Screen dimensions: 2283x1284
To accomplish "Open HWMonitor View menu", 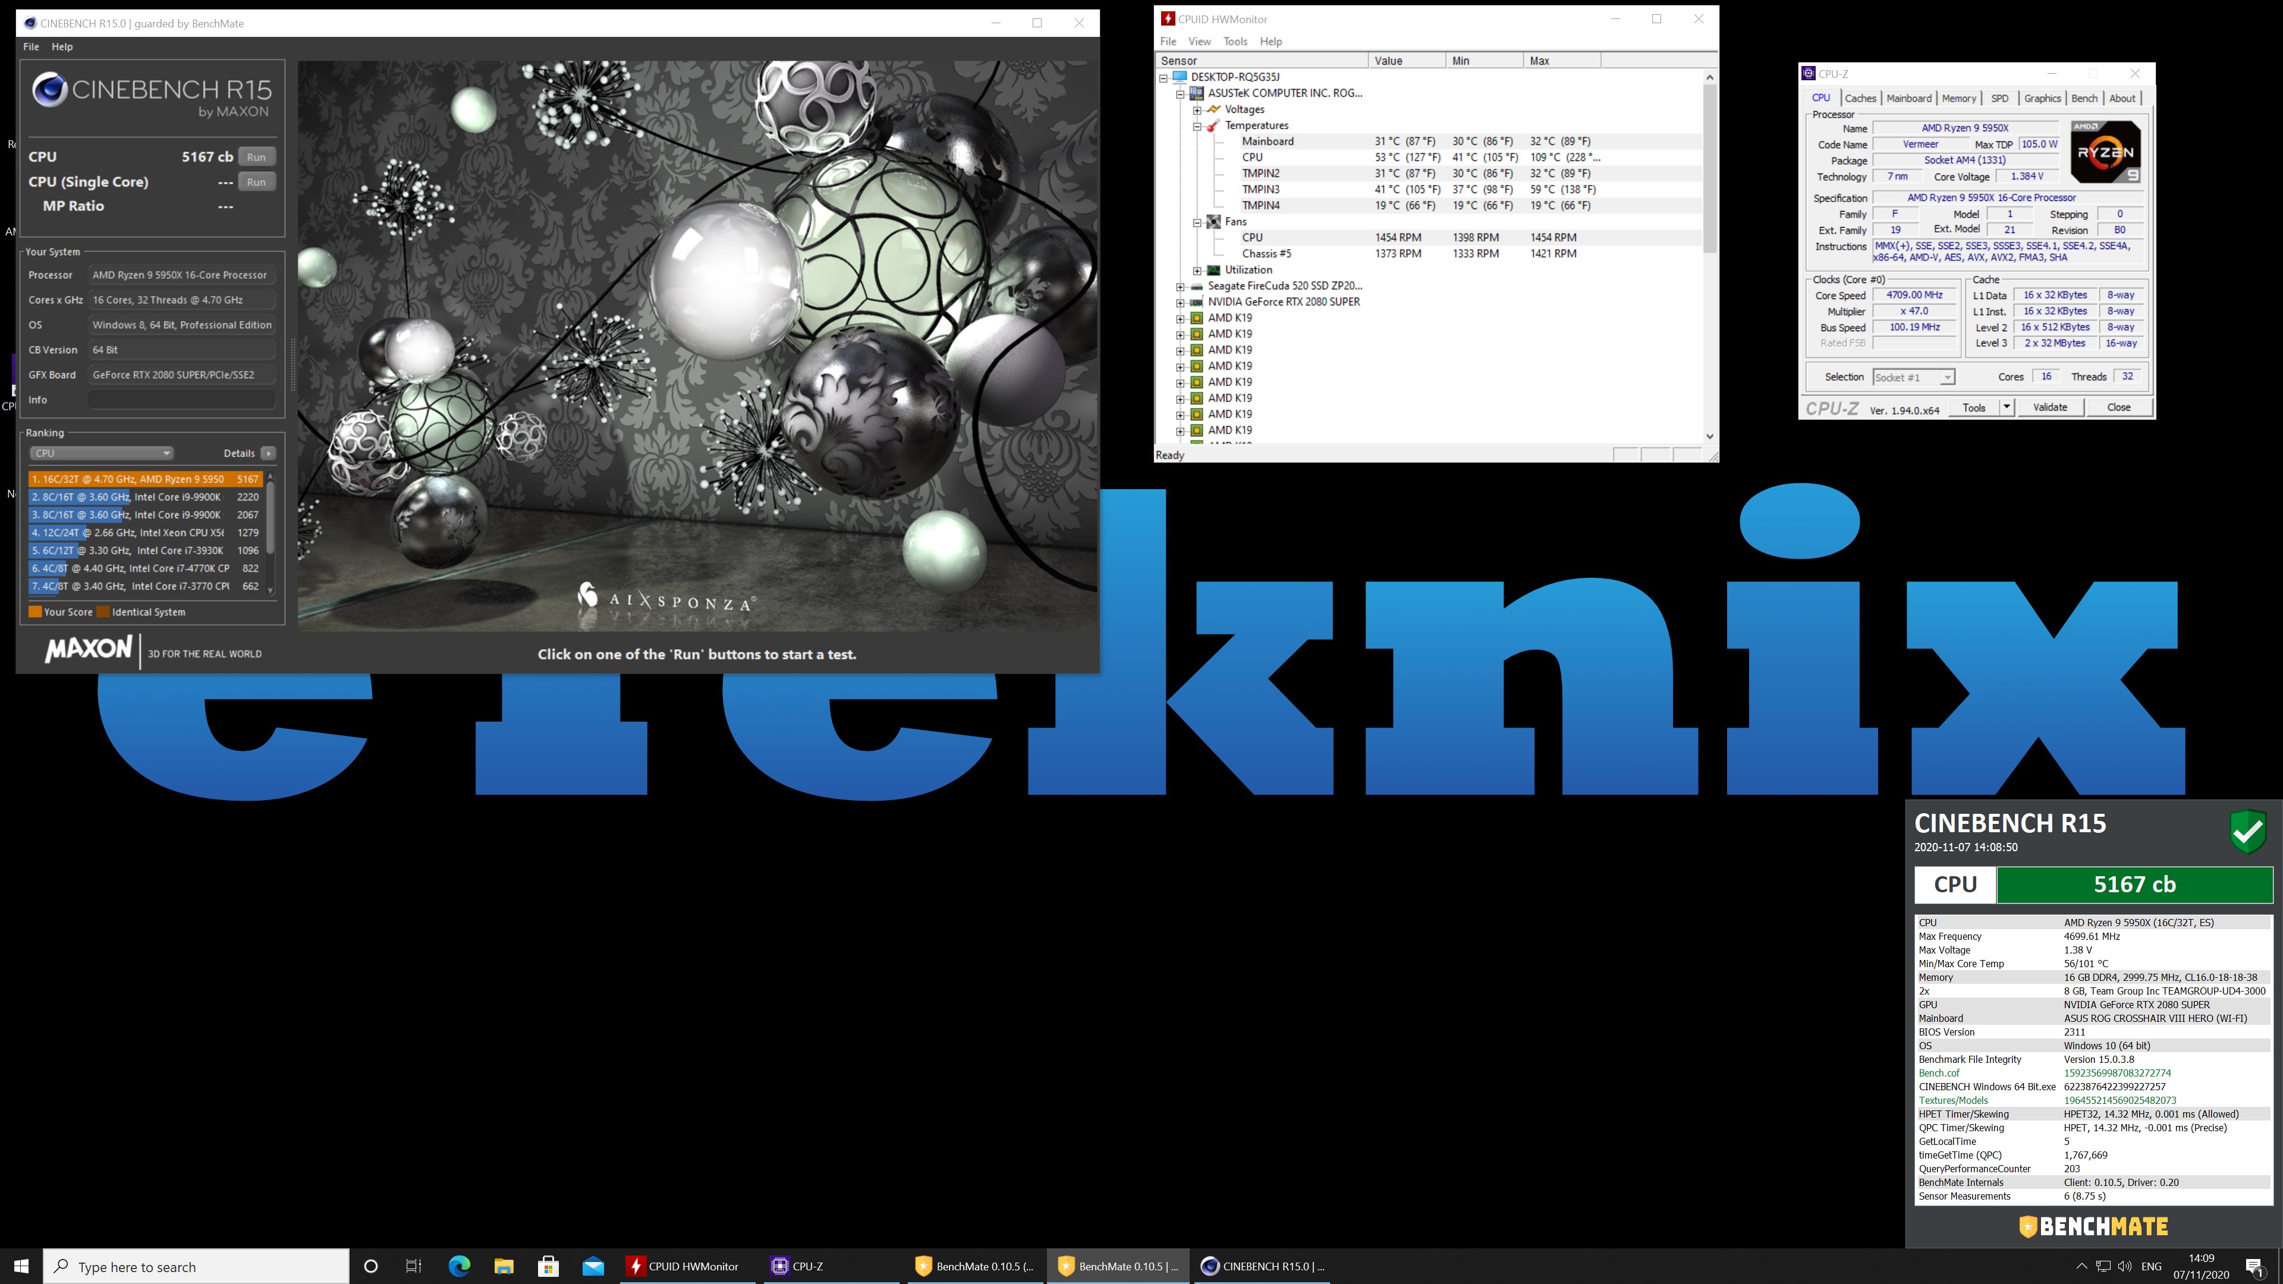I will (x=1199, y=41).
